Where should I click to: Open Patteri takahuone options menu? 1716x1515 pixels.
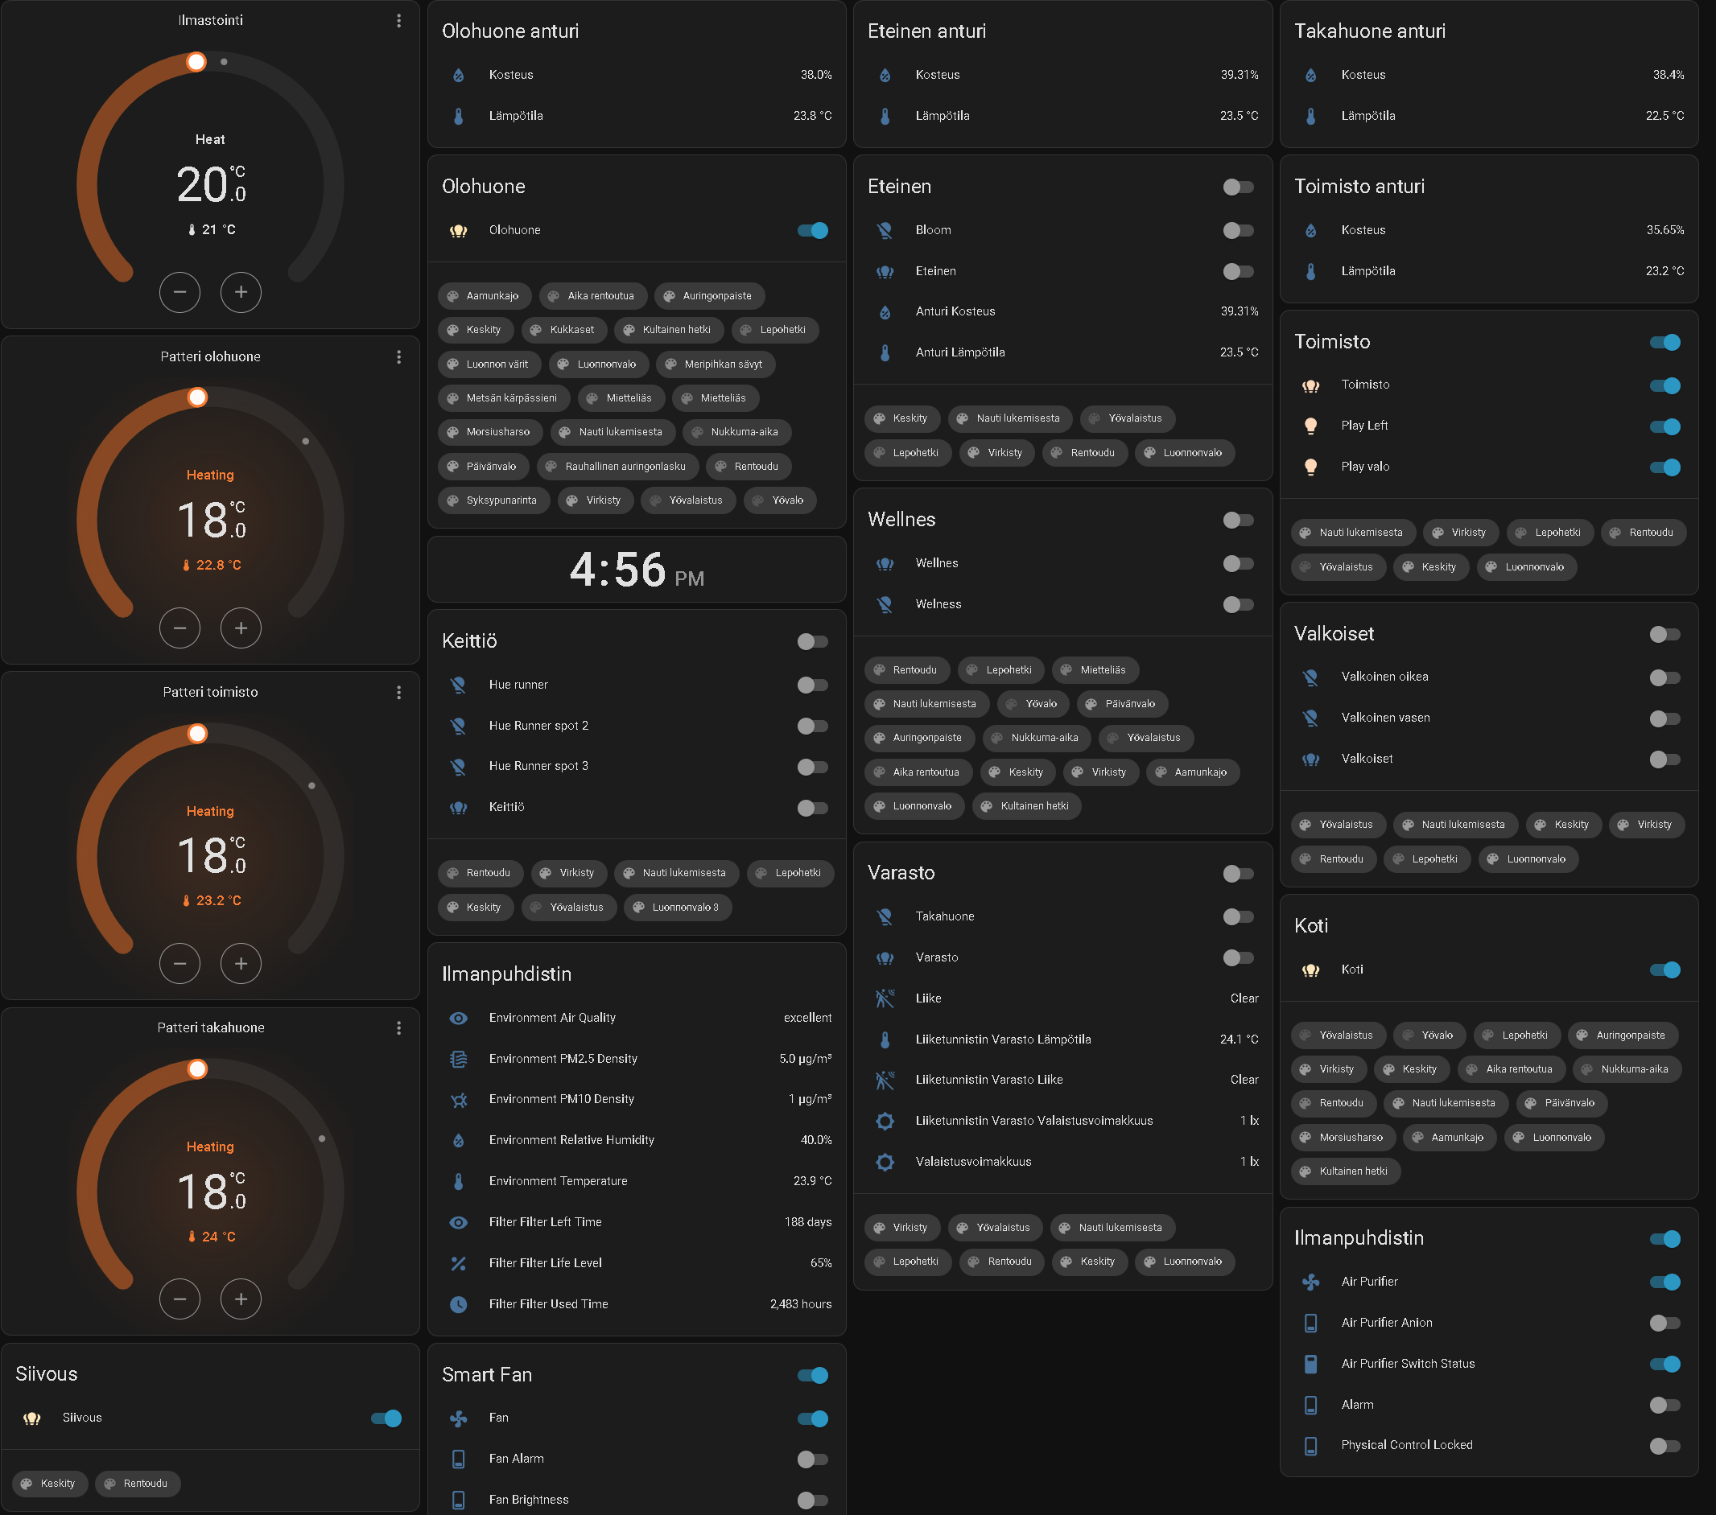coord(398,1027)
